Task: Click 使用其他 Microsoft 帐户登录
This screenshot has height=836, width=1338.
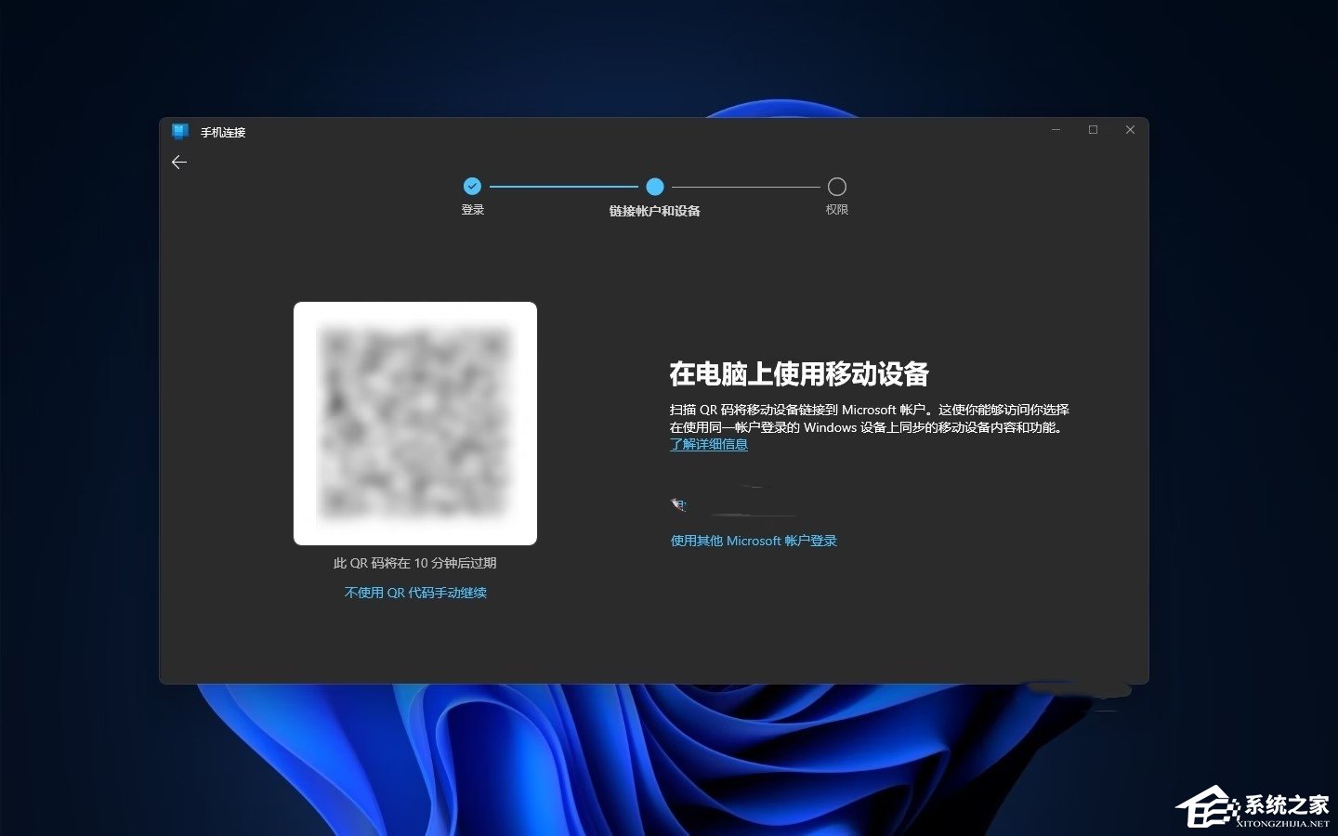Action: tap(754, 541)
